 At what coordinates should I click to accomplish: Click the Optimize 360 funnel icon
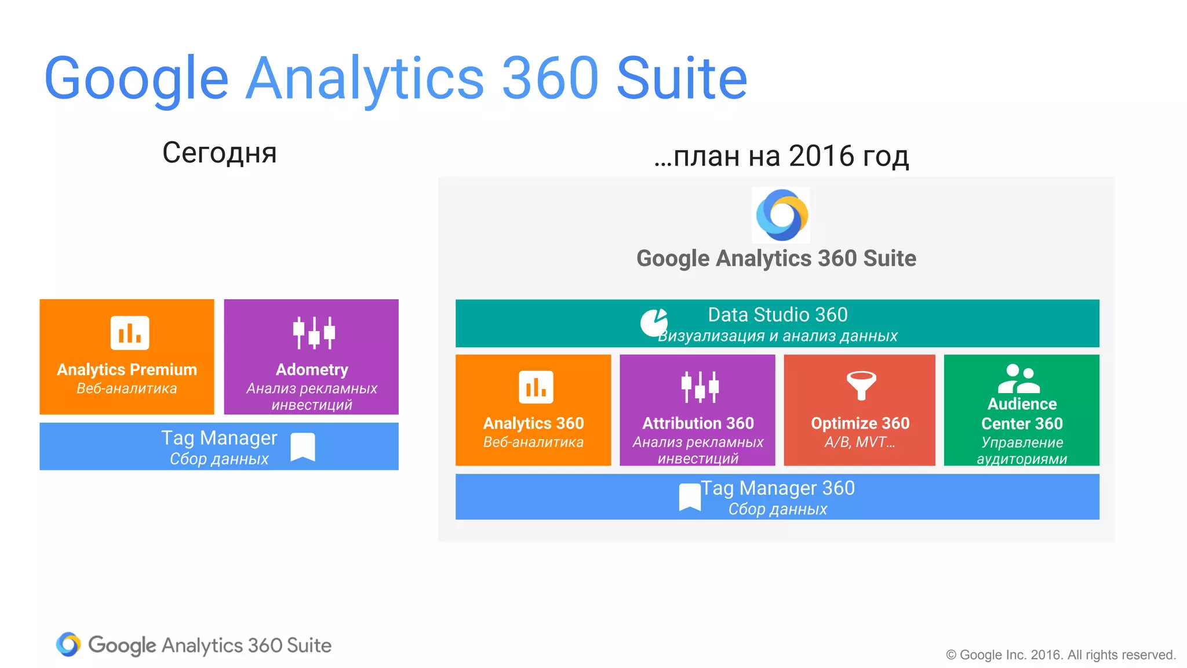tap(861, 385)
